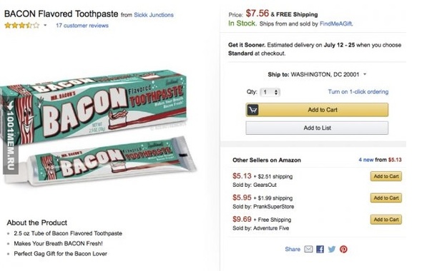Open the FindMeAGift seller link
422x271 pixels.
(x=336, y=24)
